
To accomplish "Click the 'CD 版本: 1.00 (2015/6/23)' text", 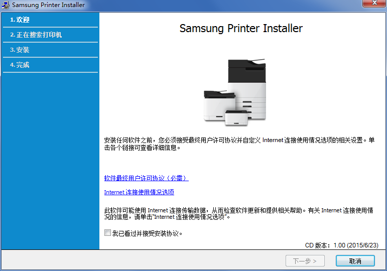I will tap(342, 245).
